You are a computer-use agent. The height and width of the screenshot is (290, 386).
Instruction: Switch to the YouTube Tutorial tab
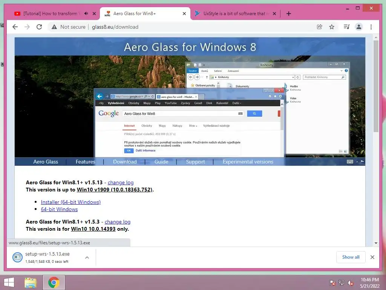(x=51, y=14)
